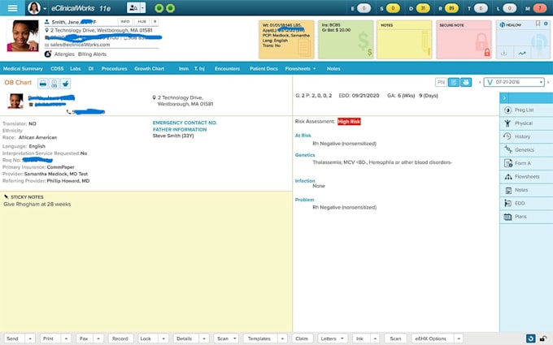This screenshot has width=553, height=345.
Task: Open Genetics in side panel
Action: [526, 150]
